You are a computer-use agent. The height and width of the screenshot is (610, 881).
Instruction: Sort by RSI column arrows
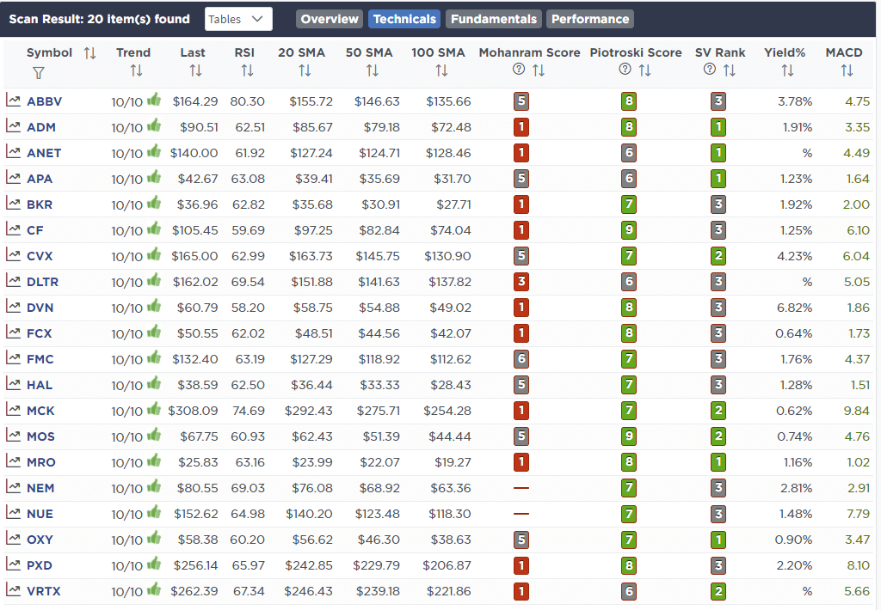[x=247, y=70]
